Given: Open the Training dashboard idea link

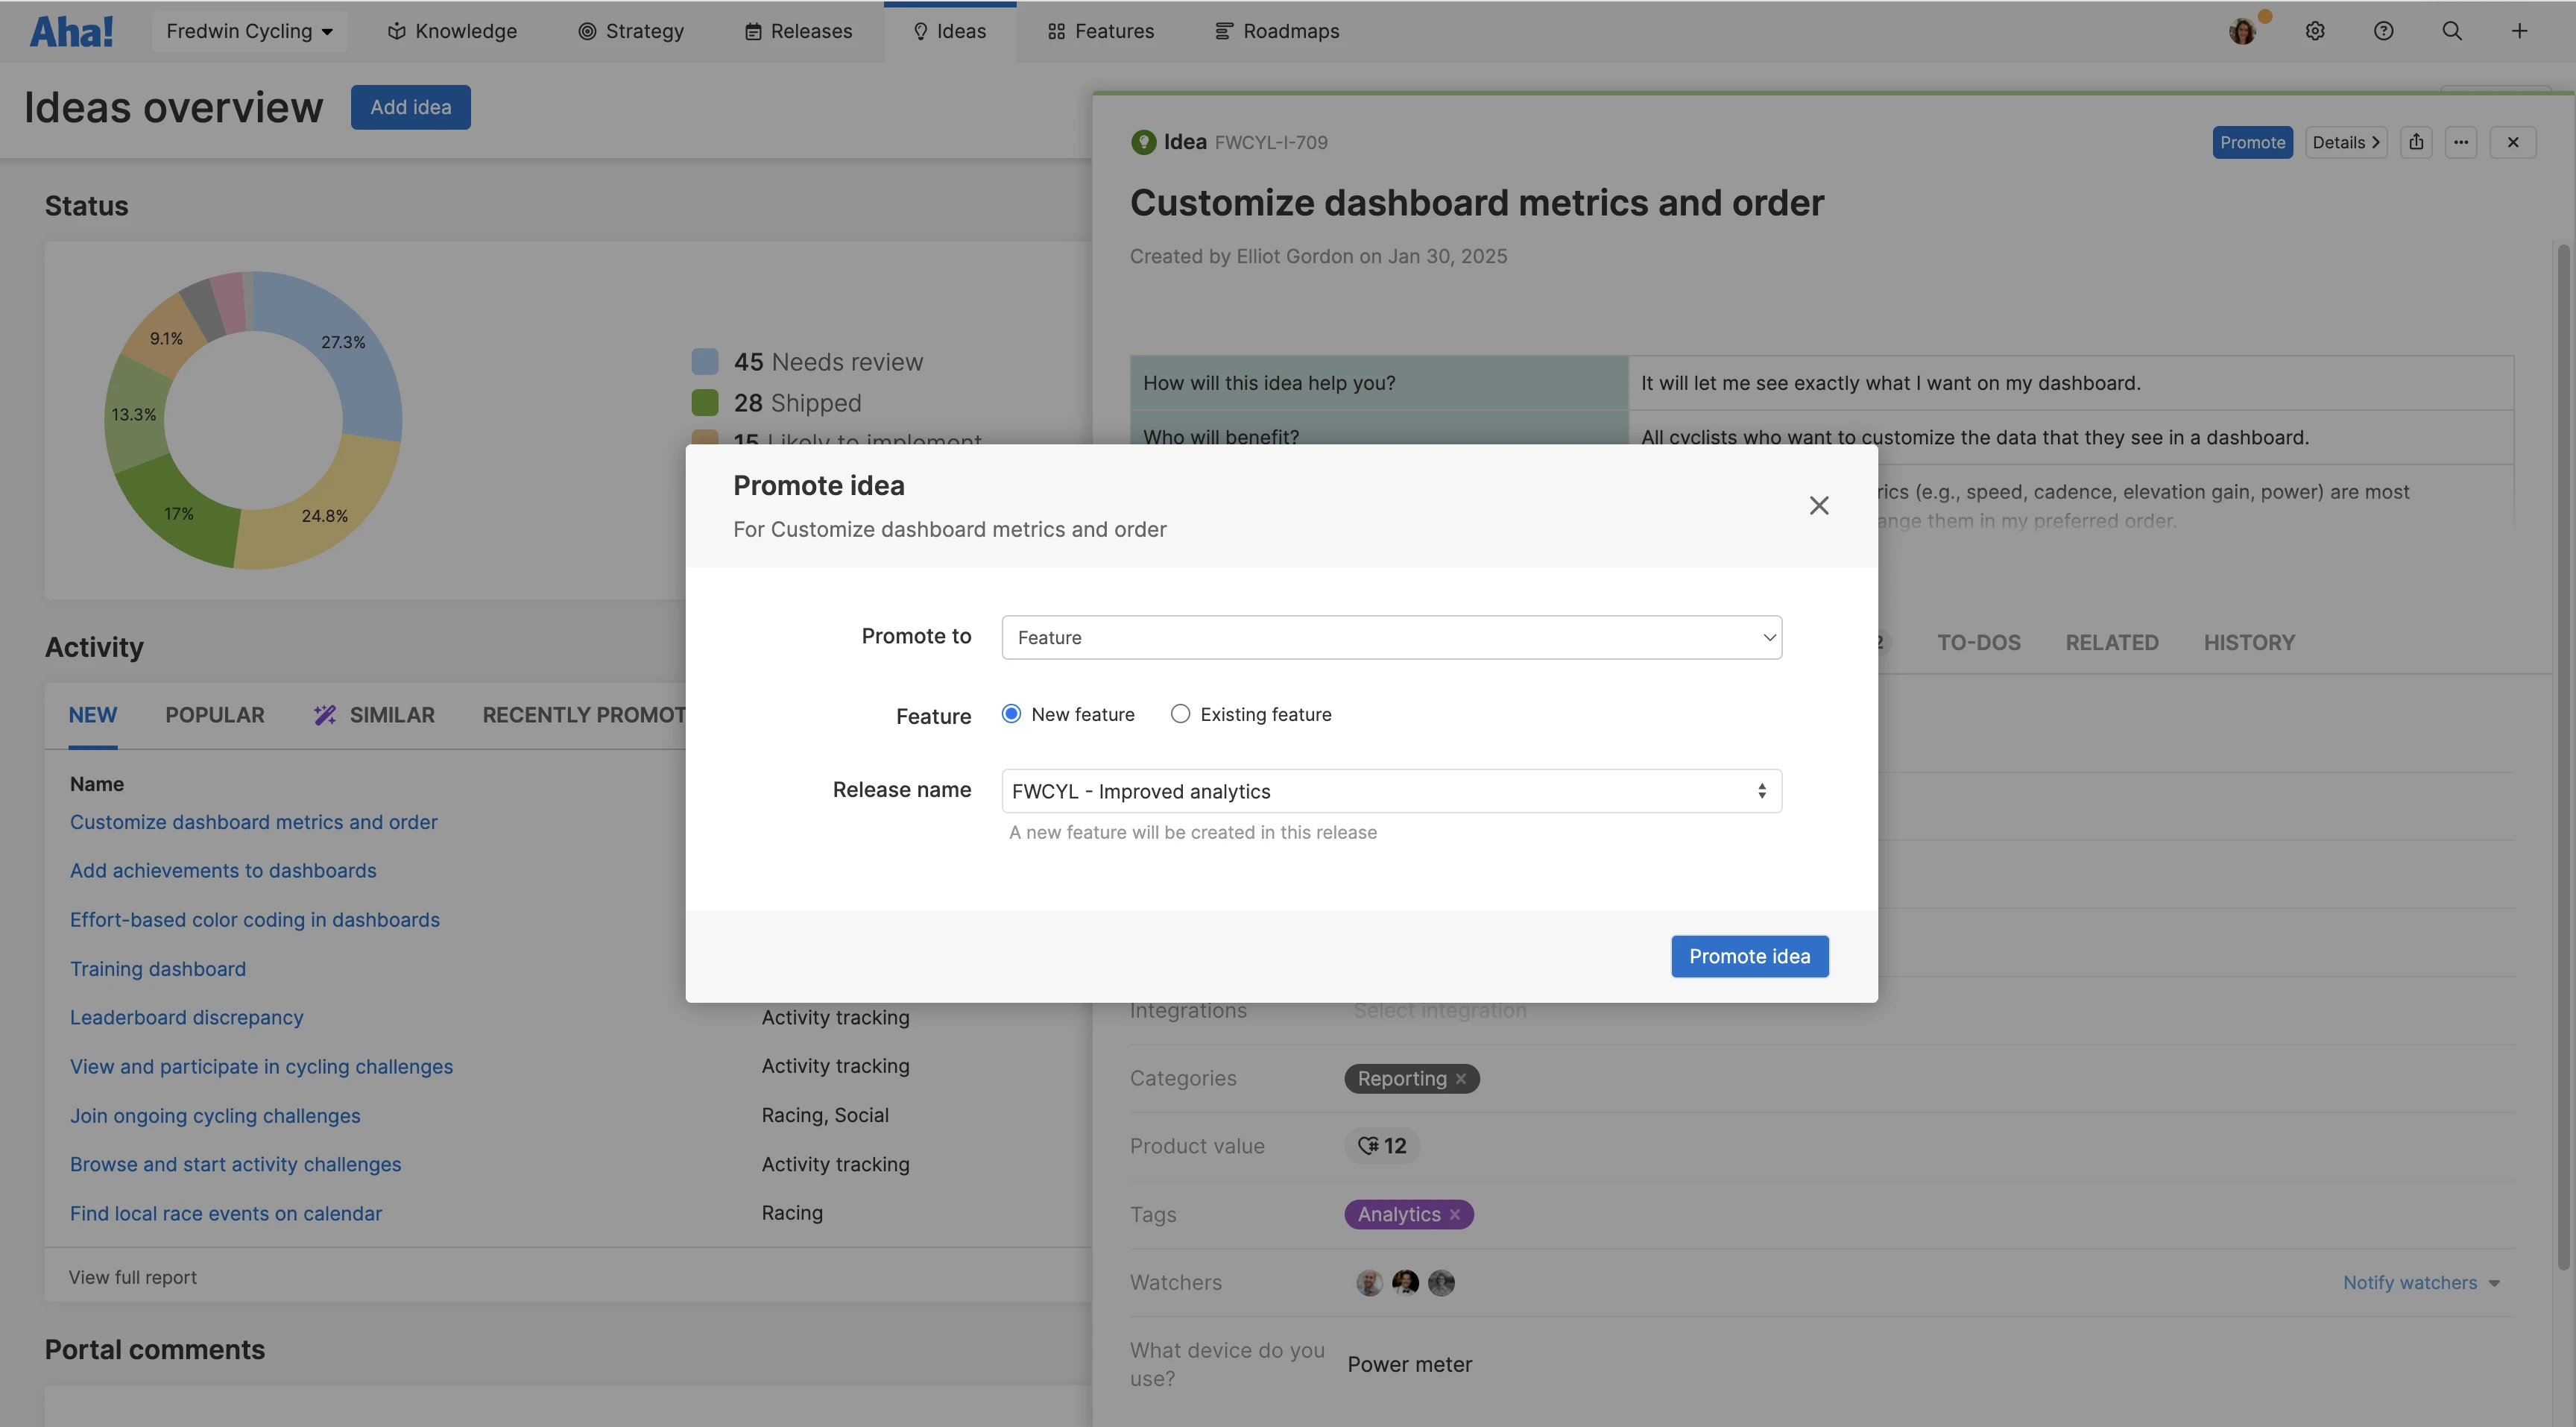Looking at the screenshot, I should click(158, 968).
